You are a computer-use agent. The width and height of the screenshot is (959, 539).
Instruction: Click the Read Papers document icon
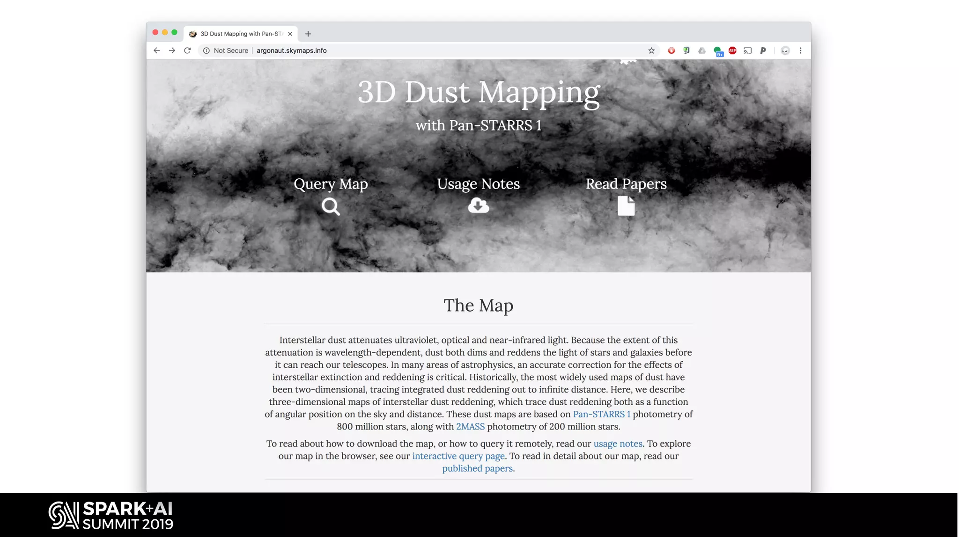[626, 206]
